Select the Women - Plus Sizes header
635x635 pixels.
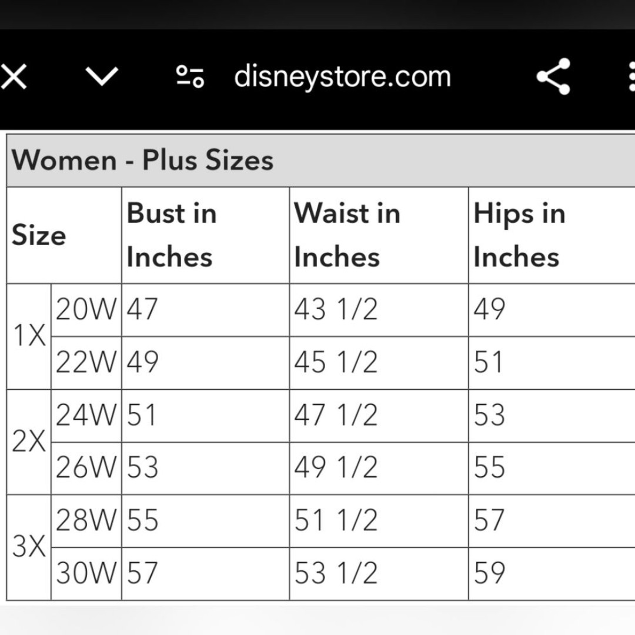coord(142,160)
